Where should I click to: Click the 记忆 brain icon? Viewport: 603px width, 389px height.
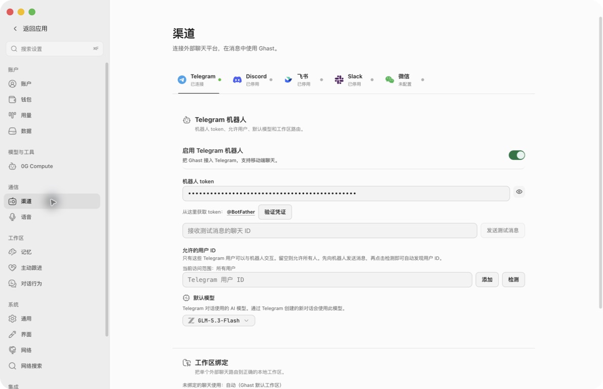tap(12, 252)
